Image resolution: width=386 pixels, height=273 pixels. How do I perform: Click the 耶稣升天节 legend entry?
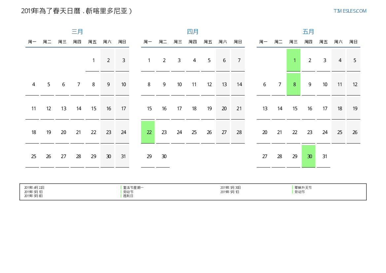point(303,188)
